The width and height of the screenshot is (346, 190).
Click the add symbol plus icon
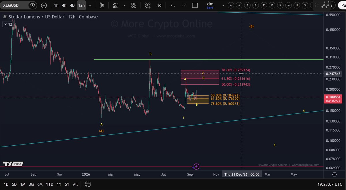pyautogui.click(x=44, y=5)
